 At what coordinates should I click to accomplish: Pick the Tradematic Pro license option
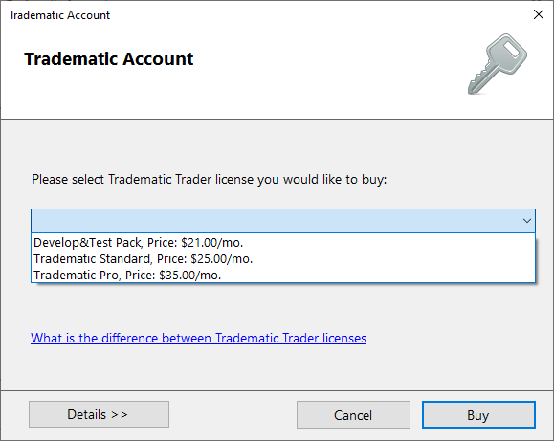pyautogui.click(x=283, y=276)
